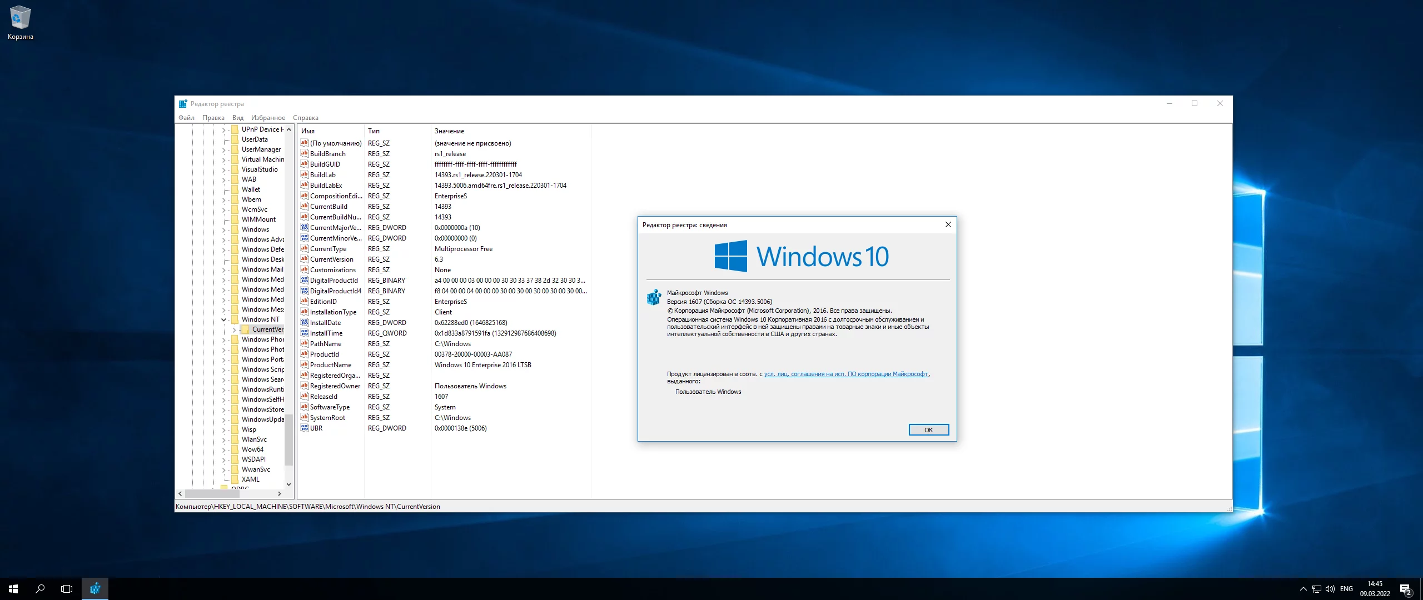Expand the CurrentVersion tree node
The image size is (1423, 600).
[x=234, y=329]
